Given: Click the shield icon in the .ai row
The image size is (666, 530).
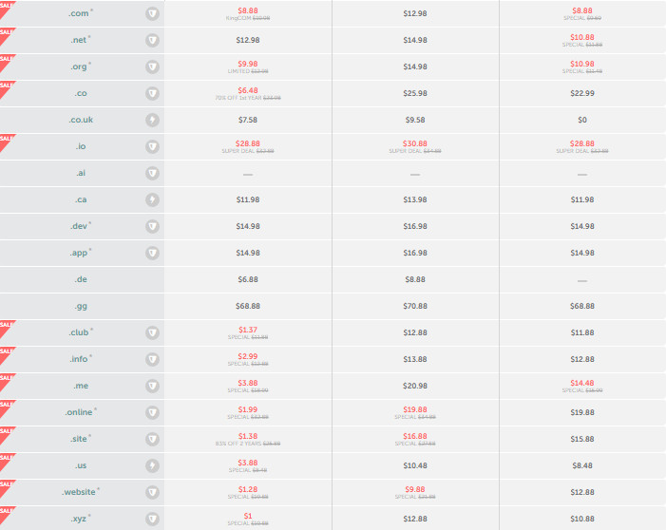Looking at the screenshot, I should click(x=152, y=173).
